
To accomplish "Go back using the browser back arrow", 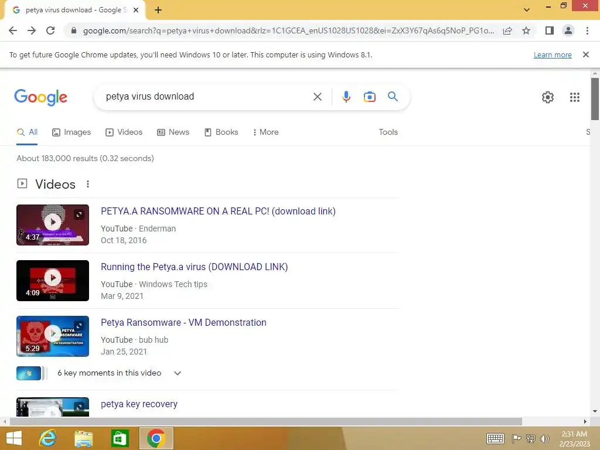I will pyautogui.click(x=13, y=30).
